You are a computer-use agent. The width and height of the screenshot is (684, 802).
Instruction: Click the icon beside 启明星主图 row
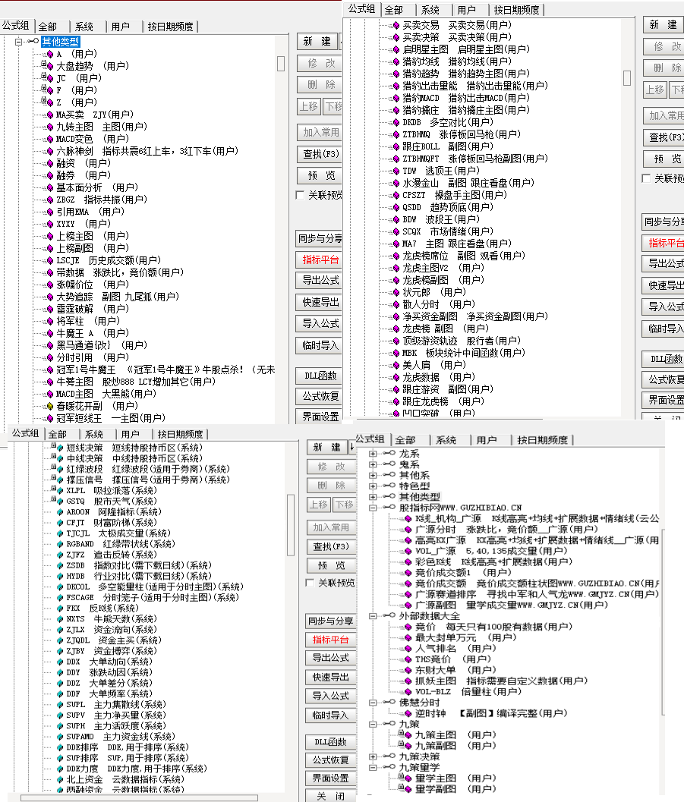coord(396,49)
